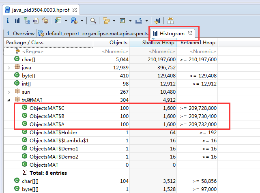
Task: Select the ObjectsMAT$Demo2 class row
Action: pos(111,157)
